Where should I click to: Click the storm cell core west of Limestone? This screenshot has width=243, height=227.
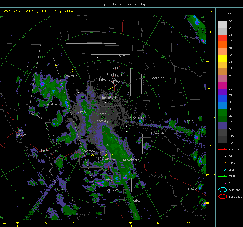point(42,84)
